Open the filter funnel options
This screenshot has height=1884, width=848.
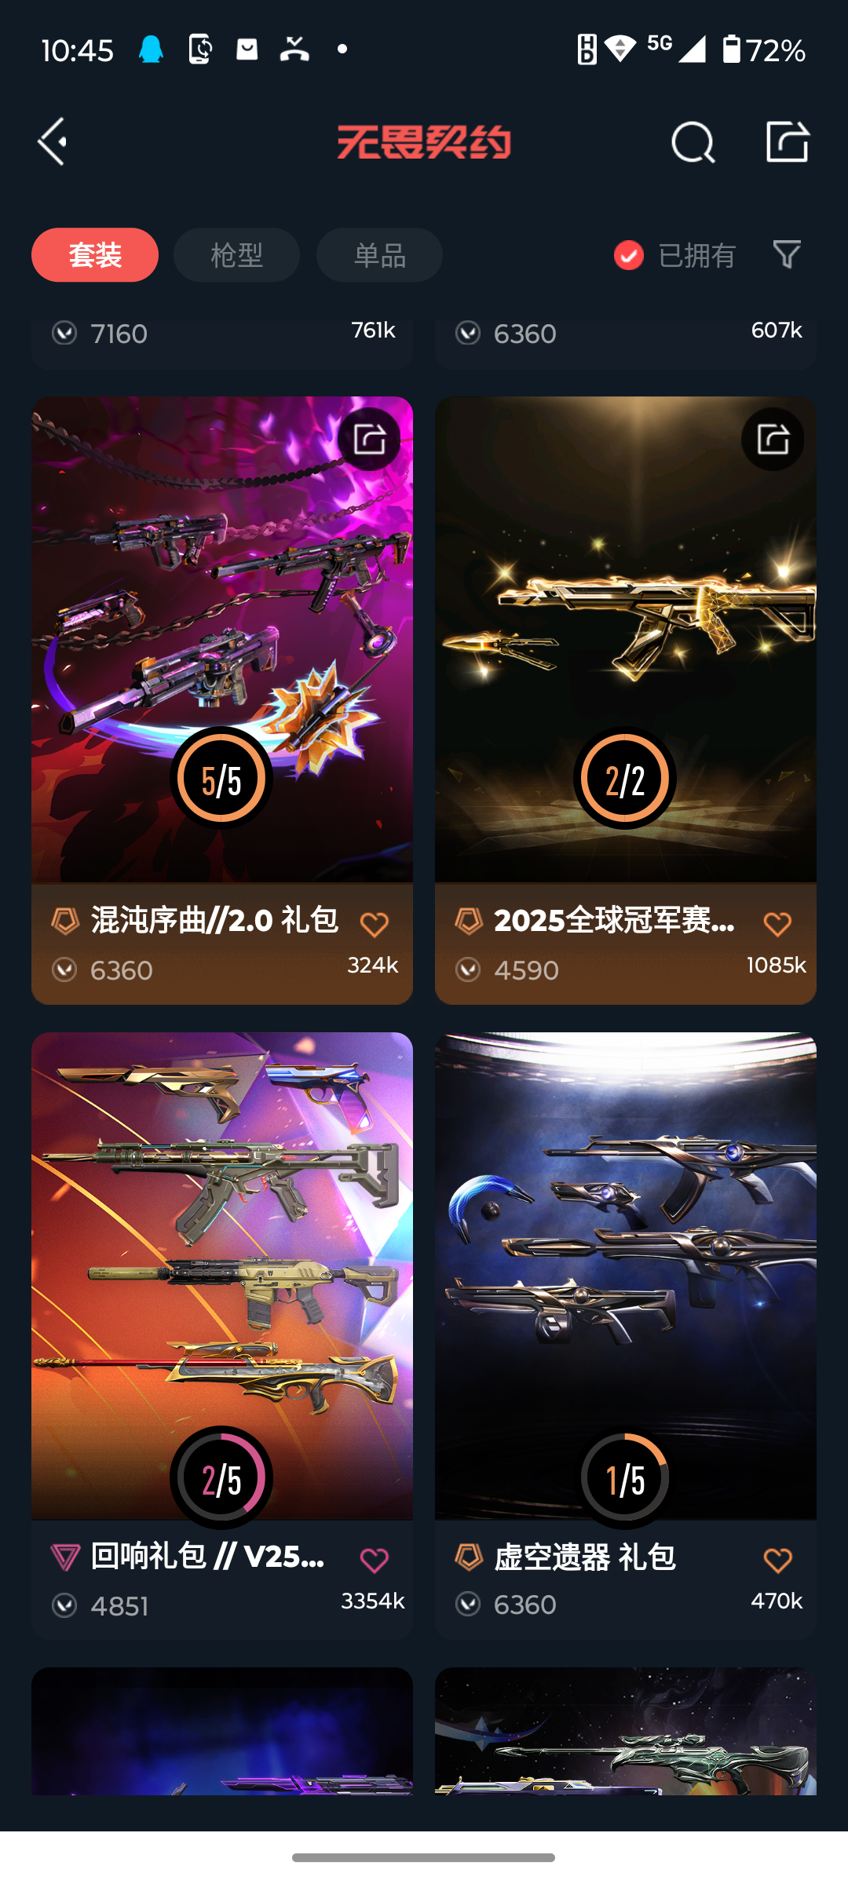tap(787, 254)
